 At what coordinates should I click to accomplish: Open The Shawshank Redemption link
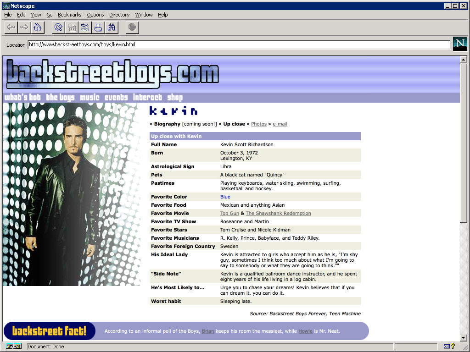pos(278,213)
